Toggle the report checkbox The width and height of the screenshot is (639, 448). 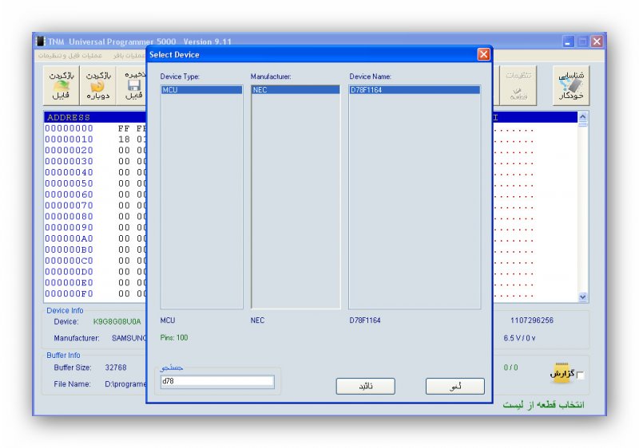point(581,375)
